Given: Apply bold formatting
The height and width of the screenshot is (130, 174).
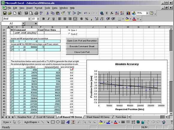Looking at the screenshot, I should [43, 19].
